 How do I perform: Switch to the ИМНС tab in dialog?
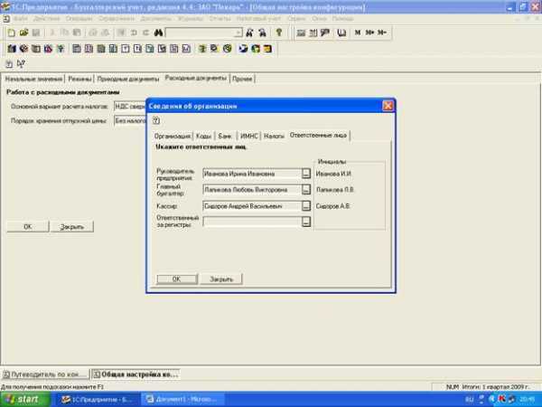pos(249,136)
